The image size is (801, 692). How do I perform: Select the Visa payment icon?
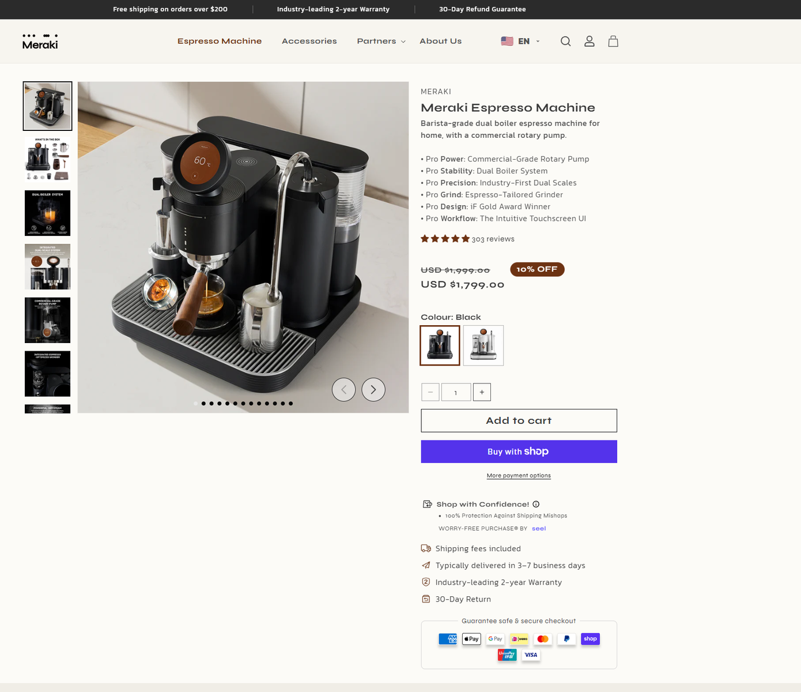(531, 655)
